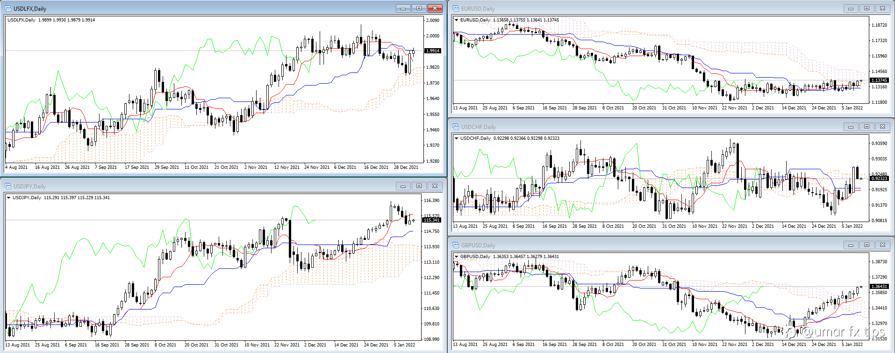Viewport: 895px width, 353px height.
Task: Minimize the USDJPY,Daily chart window
Action: [x=403, y=186]
